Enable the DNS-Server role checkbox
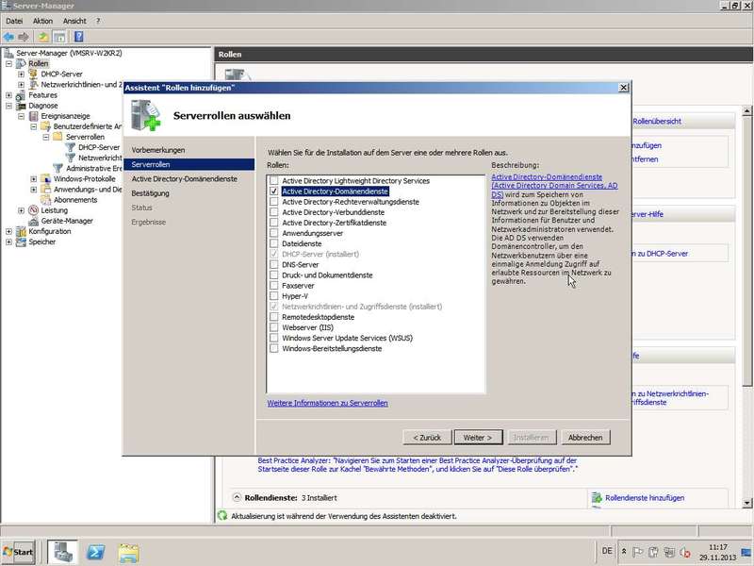The image size is (754, 566). point(274,265)
